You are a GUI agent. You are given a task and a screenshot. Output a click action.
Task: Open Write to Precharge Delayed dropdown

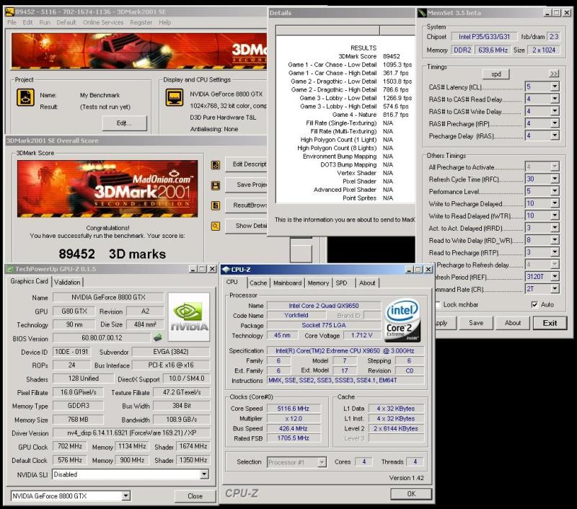(555, 203)
